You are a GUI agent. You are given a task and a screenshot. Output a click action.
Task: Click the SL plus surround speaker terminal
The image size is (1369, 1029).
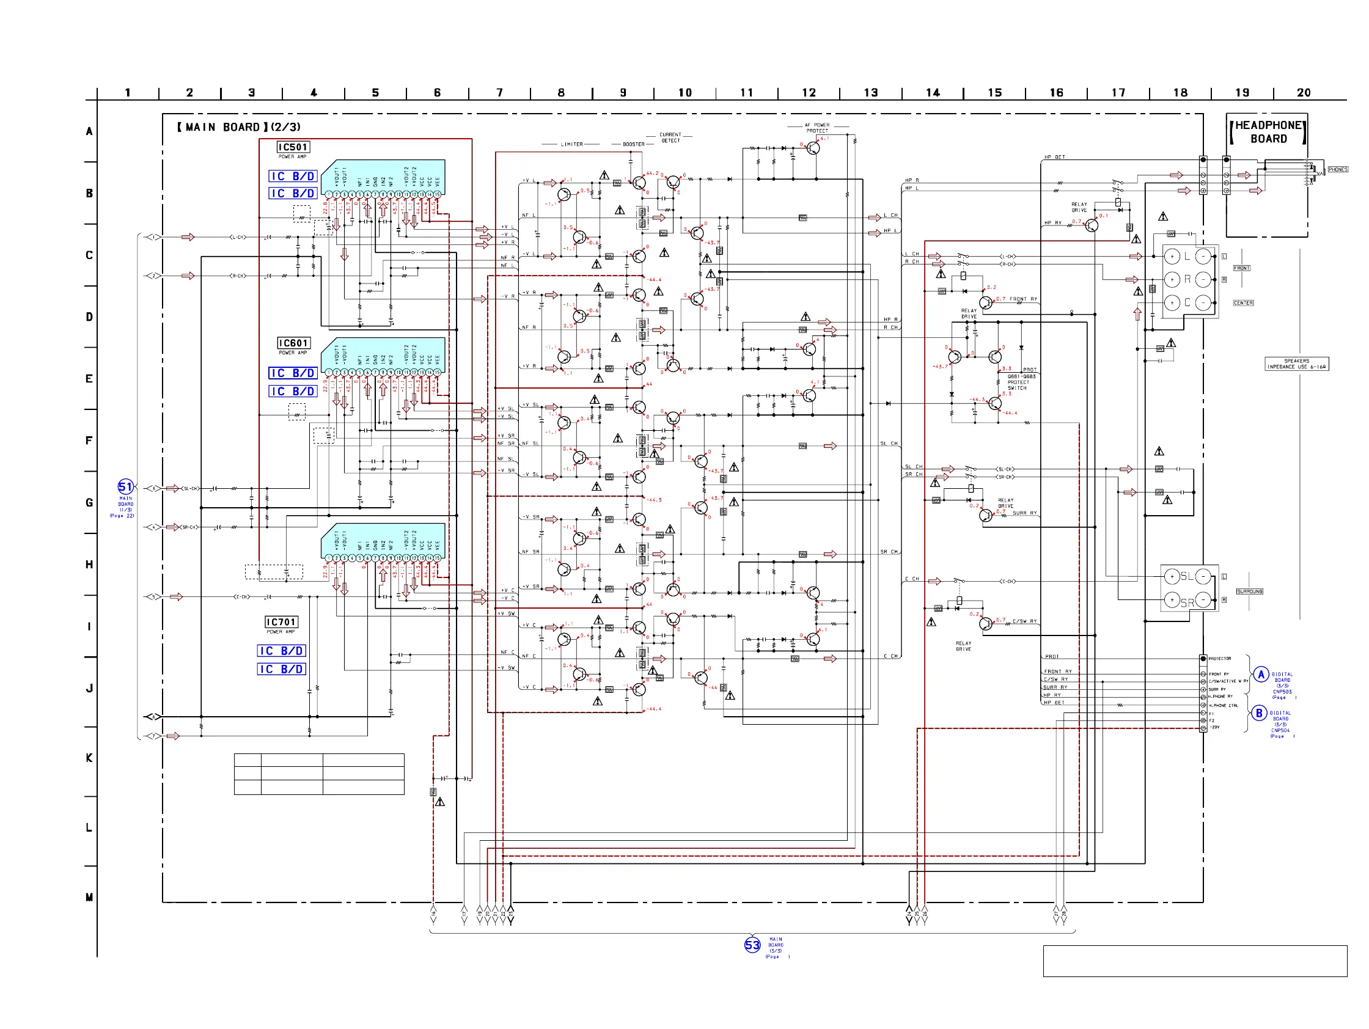point(1172,577)
